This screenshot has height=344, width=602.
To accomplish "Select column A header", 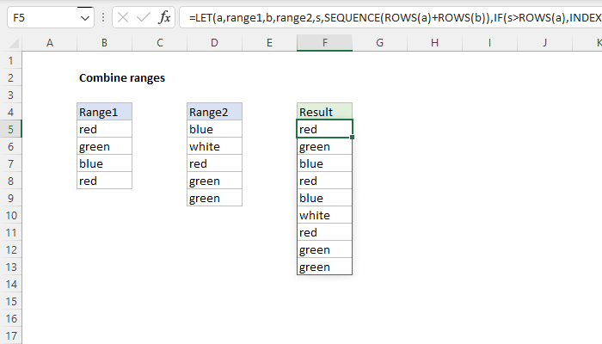I will click(x=50, y=43).
